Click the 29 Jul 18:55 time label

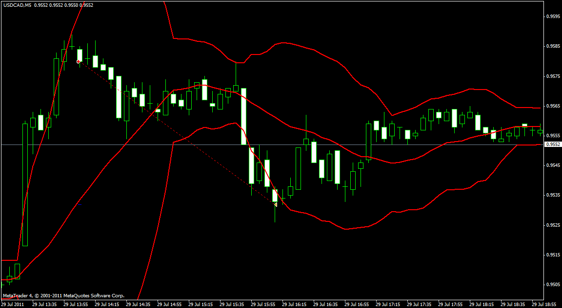click(544, 305)
